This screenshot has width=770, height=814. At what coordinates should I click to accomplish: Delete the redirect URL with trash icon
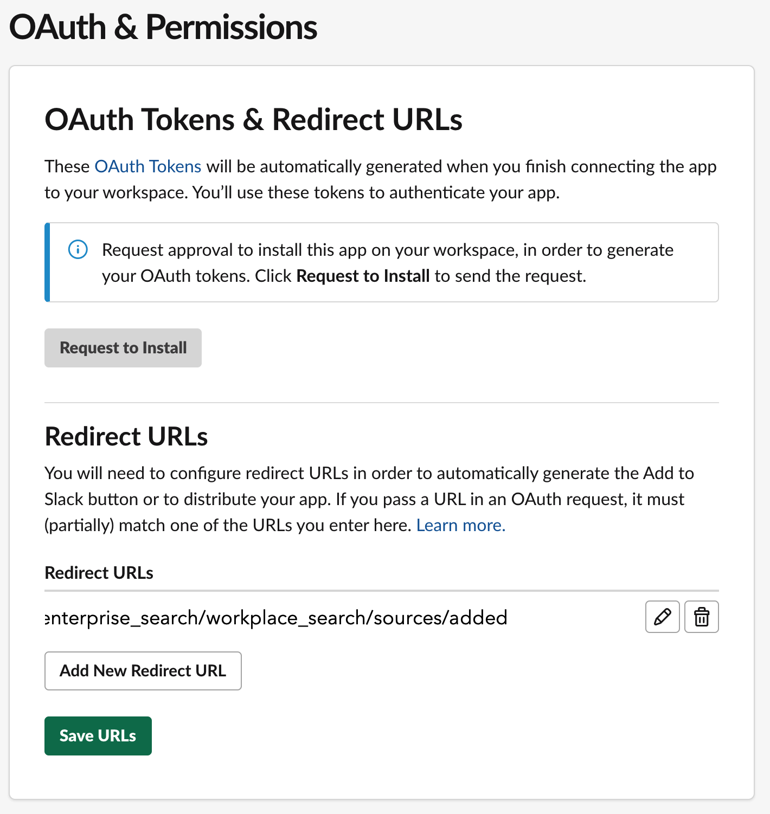coord(701,617)
